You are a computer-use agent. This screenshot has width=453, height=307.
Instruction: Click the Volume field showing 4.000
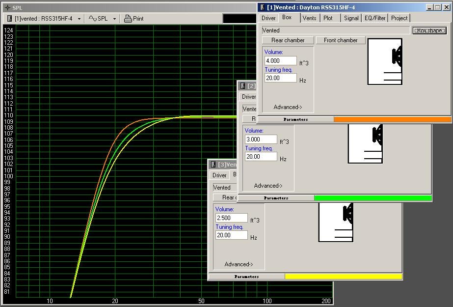pyautogui.click(x=281, y=61)
